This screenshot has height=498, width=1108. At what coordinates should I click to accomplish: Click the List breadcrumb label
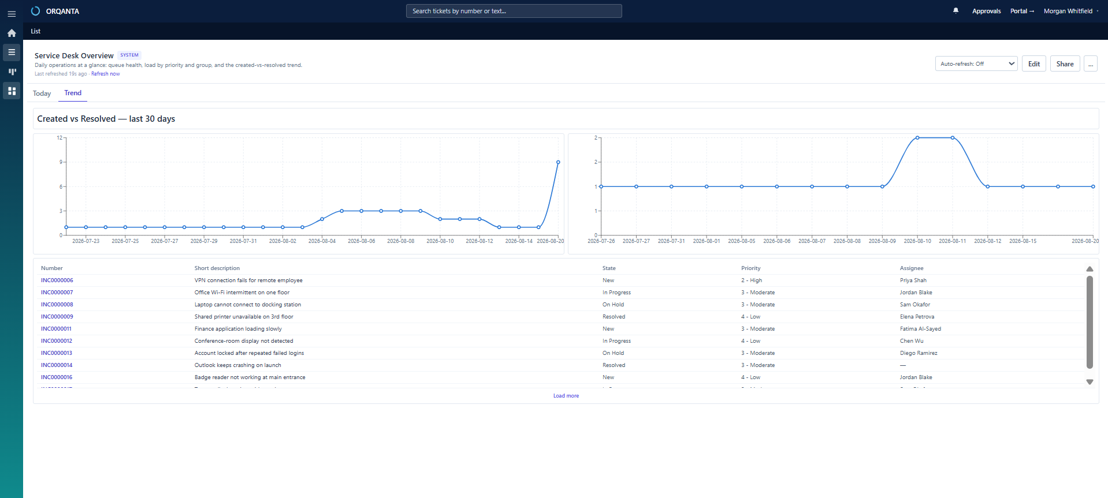(x=36, y=31)
